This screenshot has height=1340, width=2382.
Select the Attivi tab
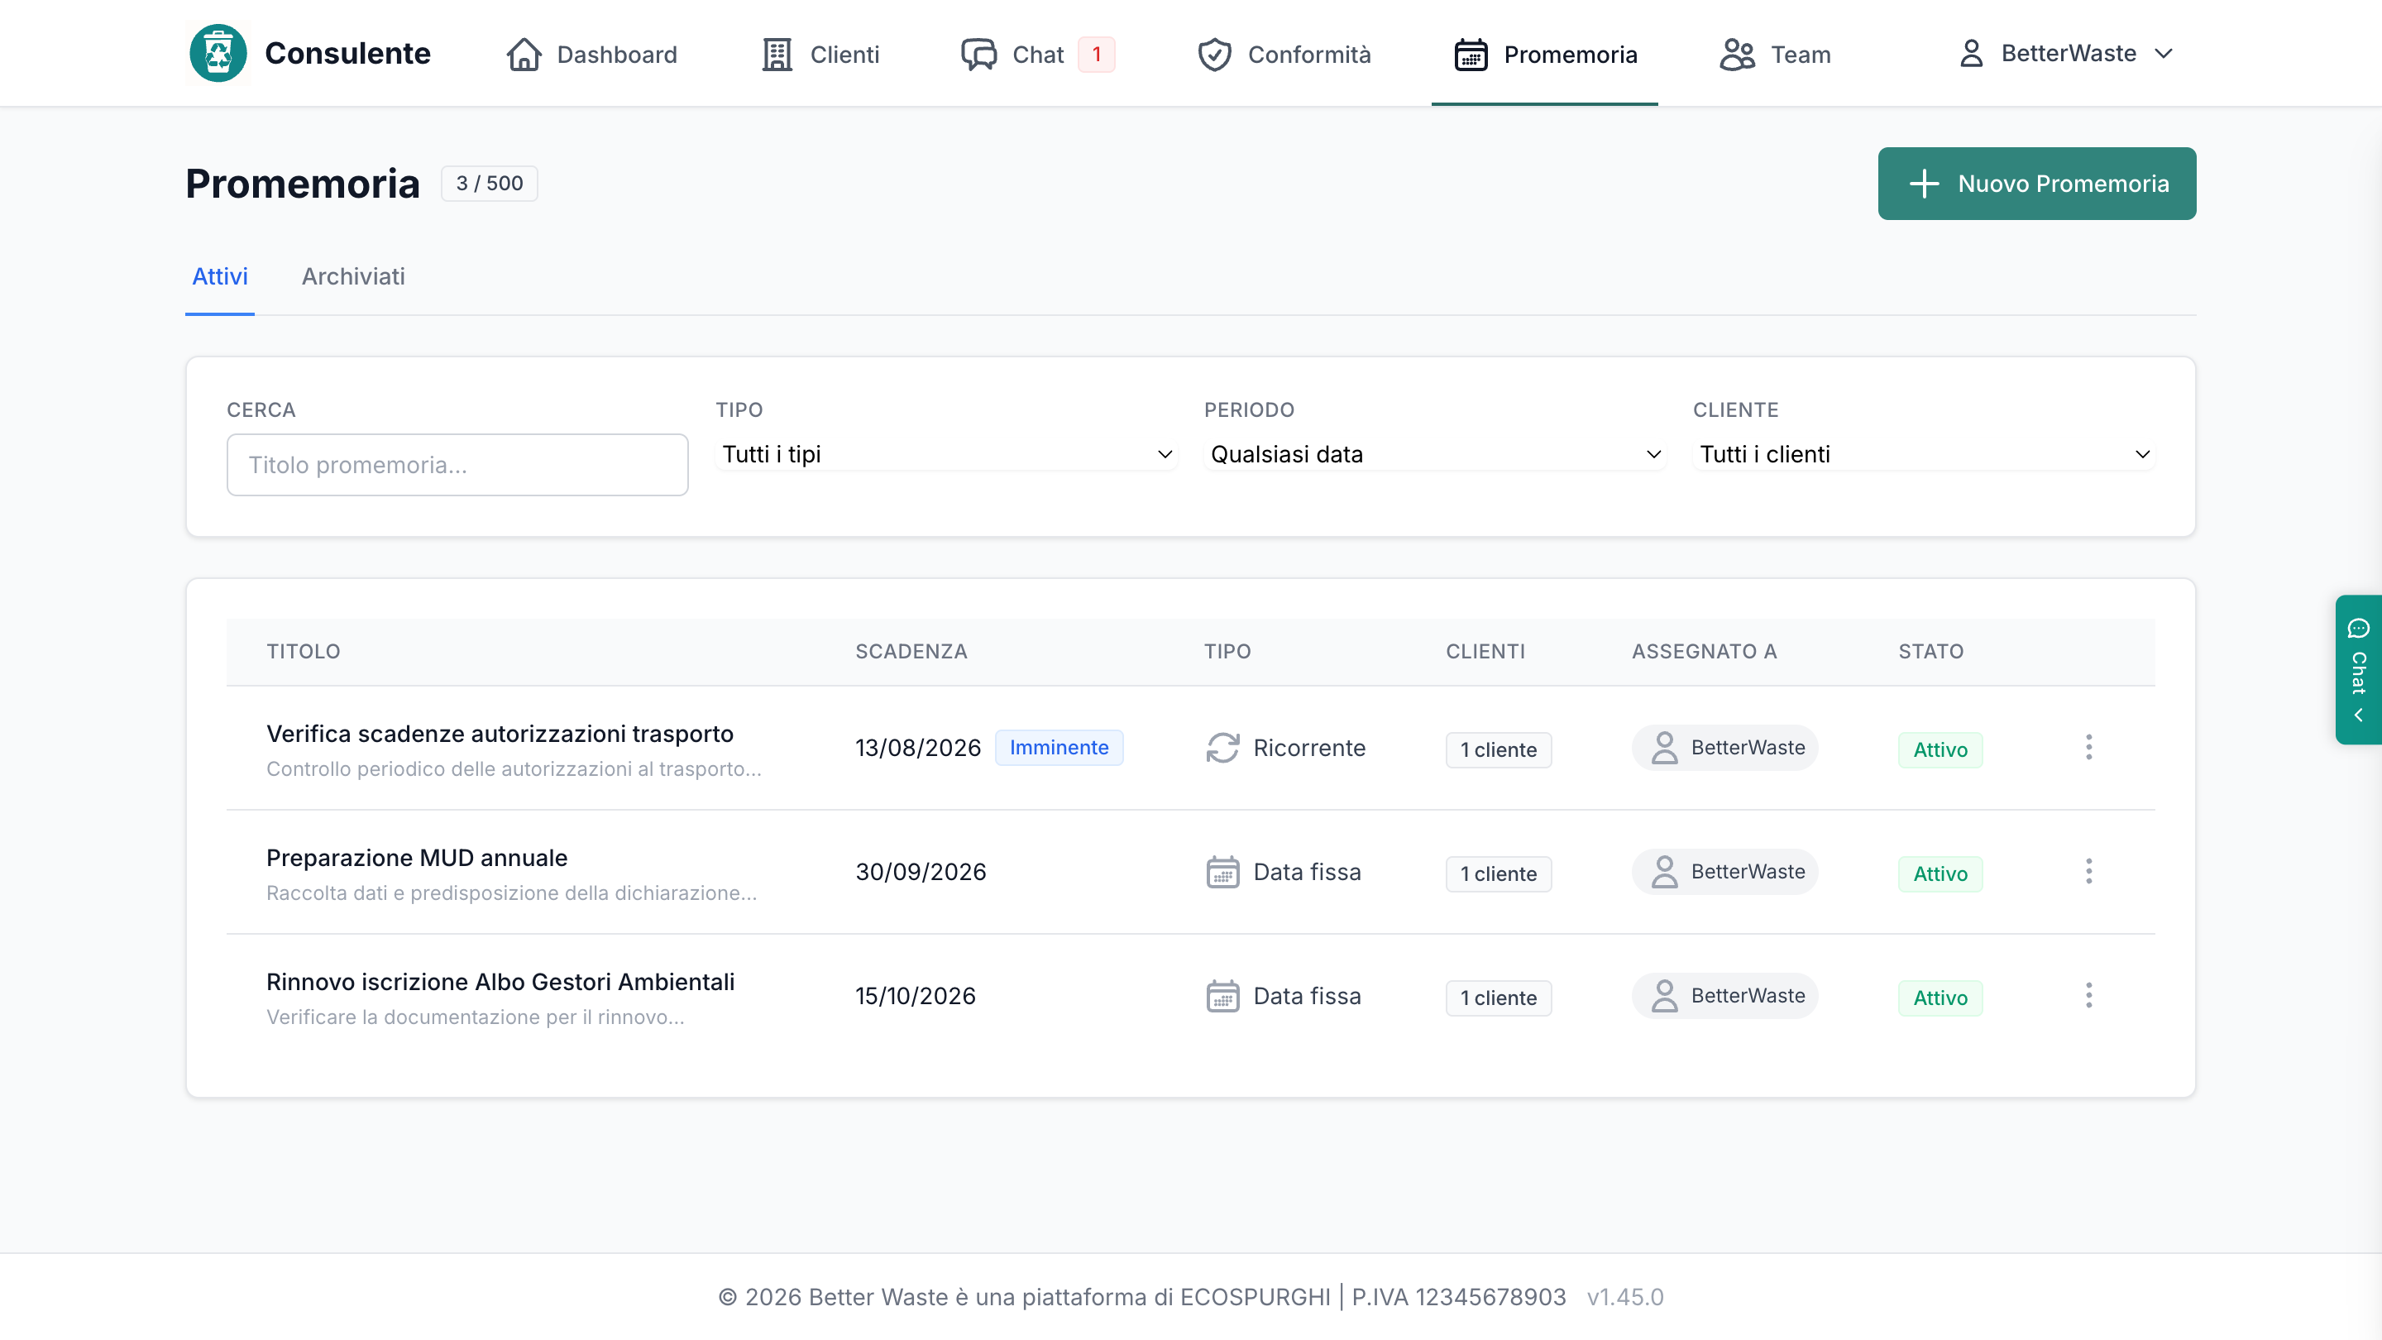(x=220, y=276)
